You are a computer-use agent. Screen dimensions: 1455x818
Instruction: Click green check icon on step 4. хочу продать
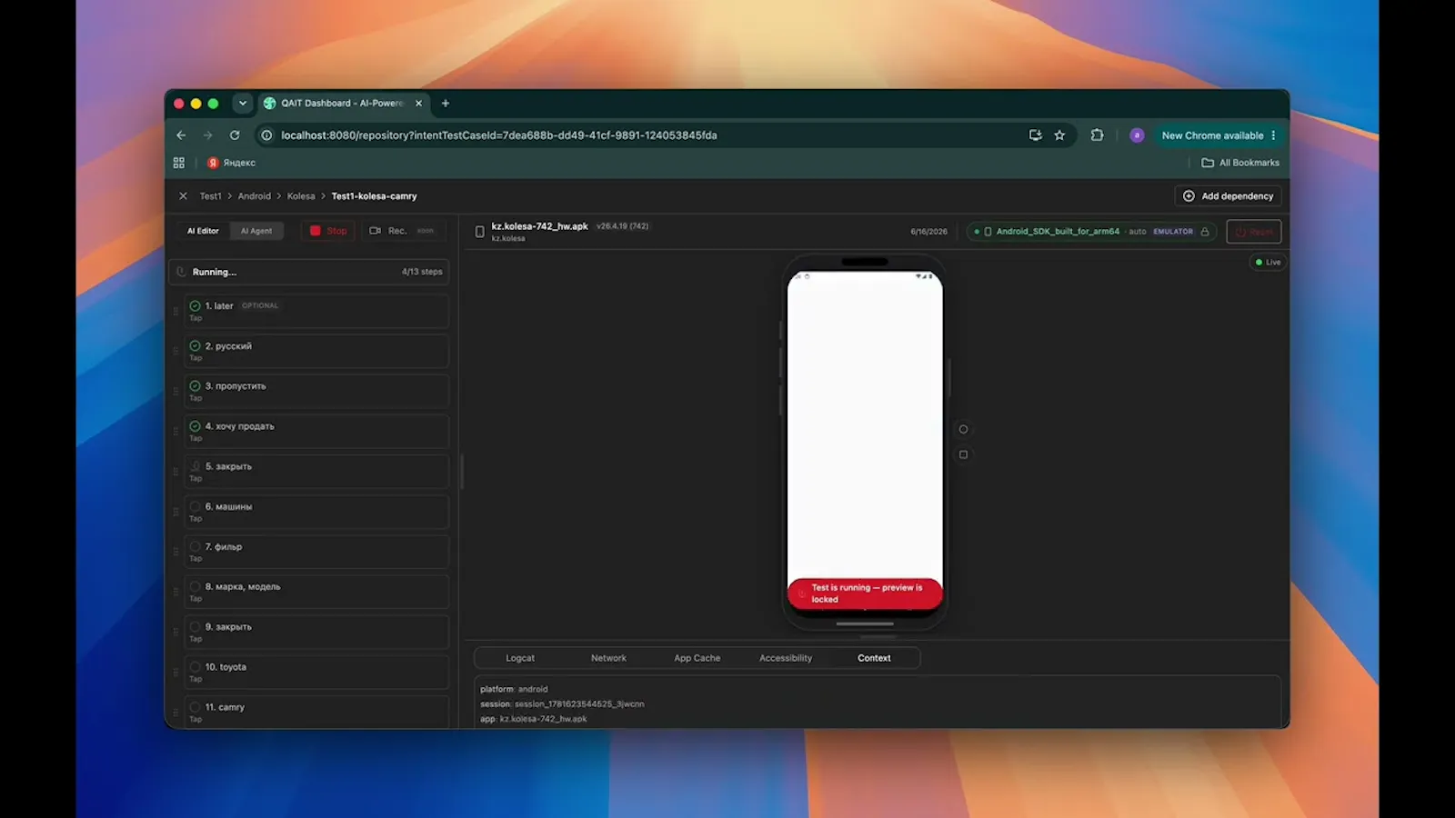[x=195, y=426]
